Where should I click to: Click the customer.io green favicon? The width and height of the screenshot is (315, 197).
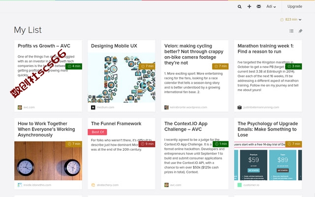(x=240, y=185)
